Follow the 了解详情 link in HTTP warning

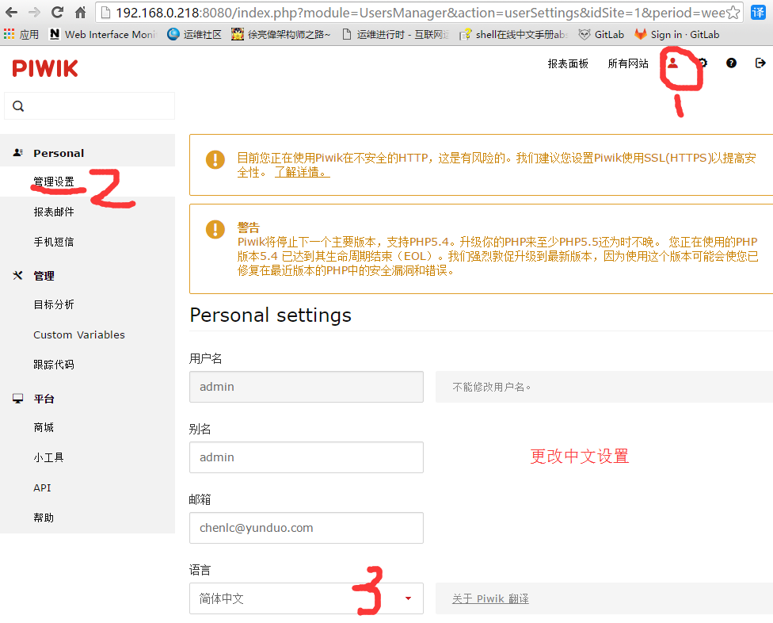coord(302,172)
